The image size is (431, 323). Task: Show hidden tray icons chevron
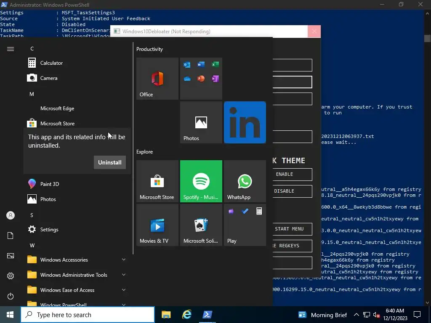(x=356, y=315)
